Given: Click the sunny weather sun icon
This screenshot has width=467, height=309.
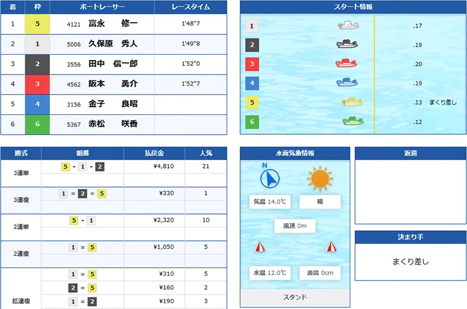Looking at the screenshot, I should pos(320,179).
